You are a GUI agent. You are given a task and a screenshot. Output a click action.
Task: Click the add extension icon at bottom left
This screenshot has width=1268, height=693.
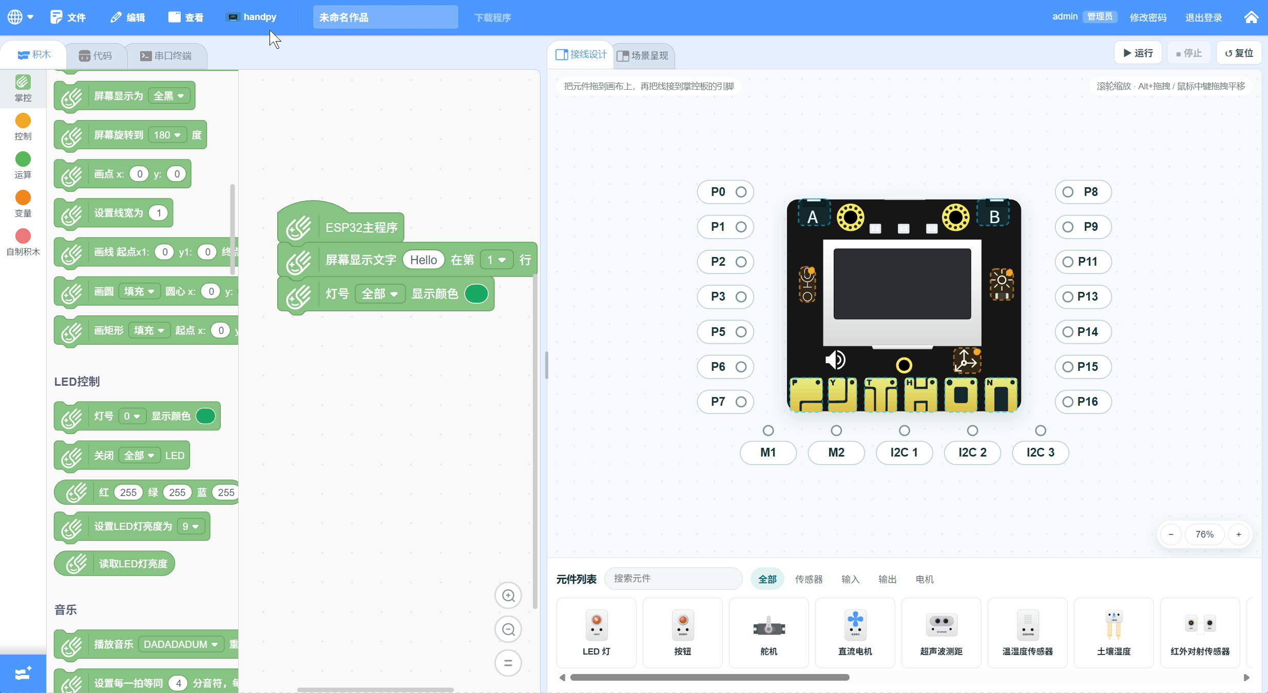click(23, 674)
